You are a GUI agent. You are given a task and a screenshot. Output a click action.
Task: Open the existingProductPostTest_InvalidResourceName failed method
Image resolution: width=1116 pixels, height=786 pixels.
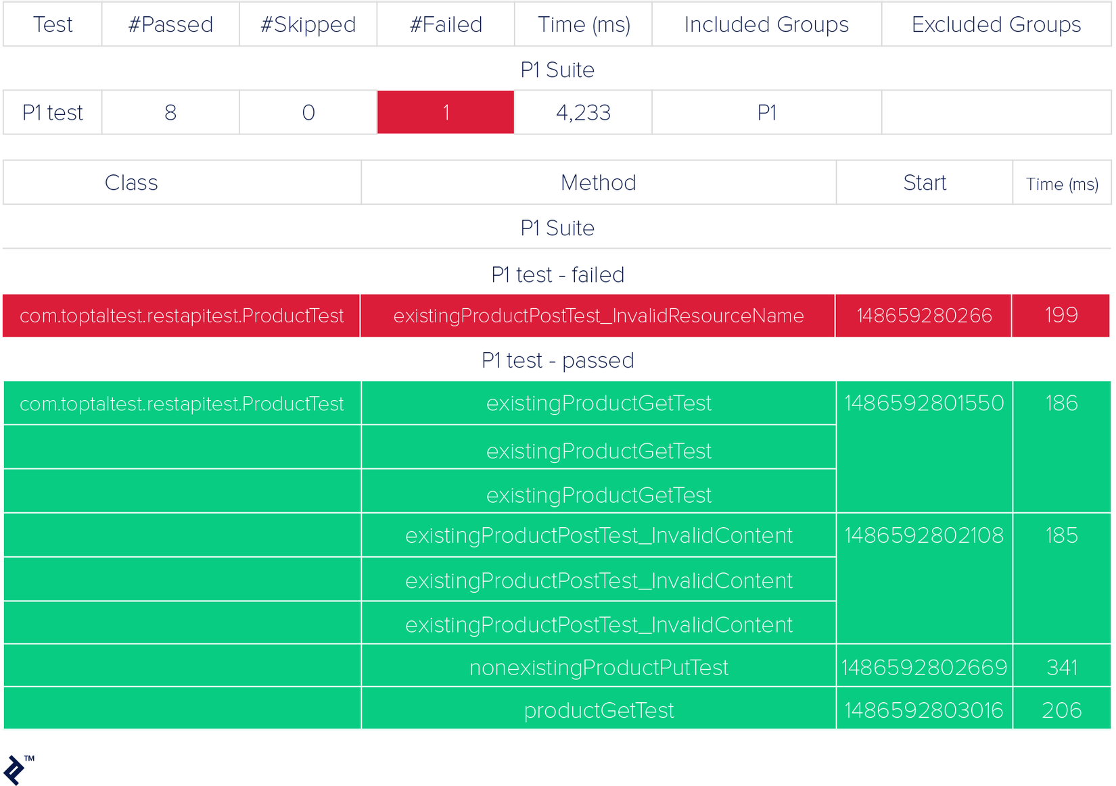pos(598,316)
